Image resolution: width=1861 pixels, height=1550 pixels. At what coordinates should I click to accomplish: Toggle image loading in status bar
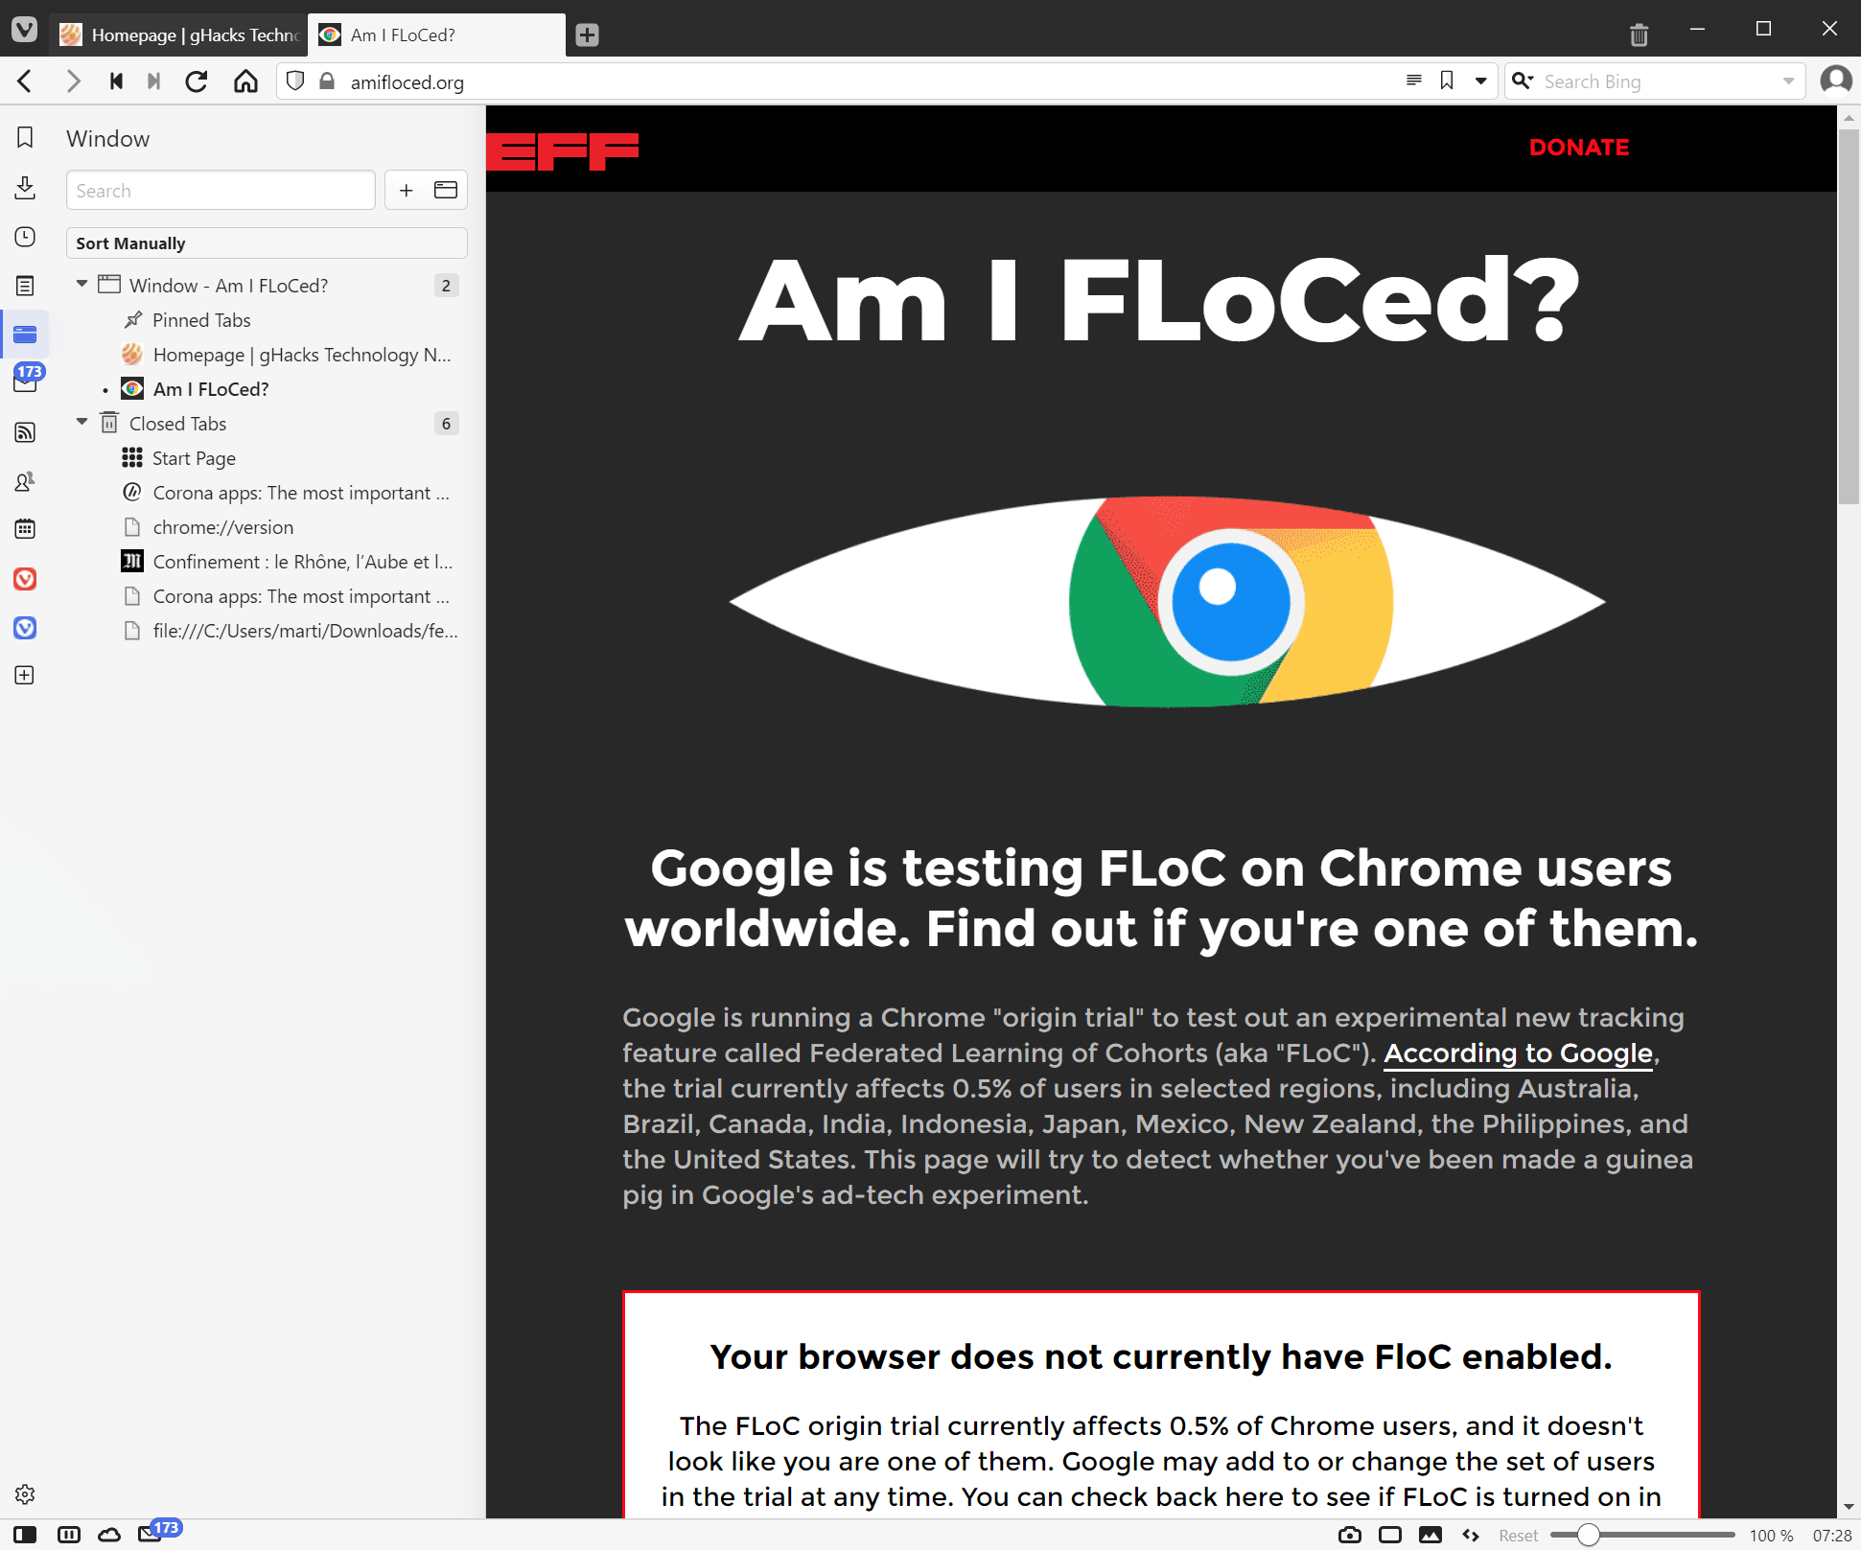click(x=1430, y=1535)
